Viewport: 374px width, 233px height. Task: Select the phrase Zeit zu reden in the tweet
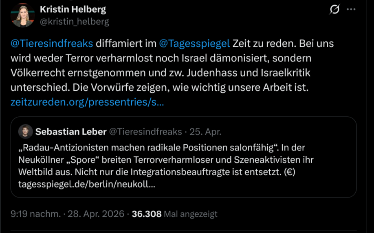(264, 44)
